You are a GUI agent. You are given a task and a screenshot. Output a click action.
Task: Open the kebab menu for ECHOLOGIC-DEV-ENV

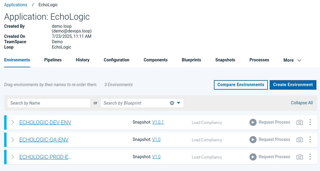310,122
